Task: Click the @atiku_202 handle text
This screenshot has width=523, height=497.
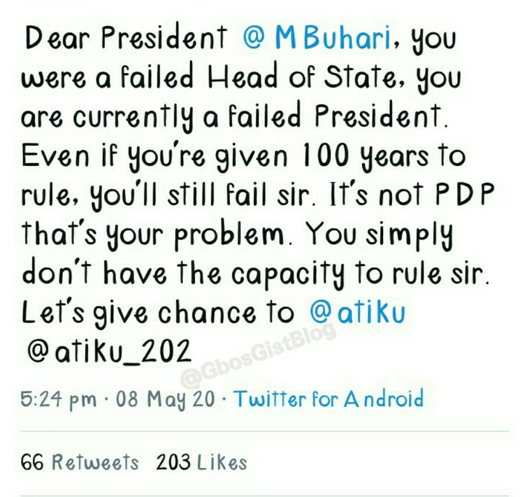Action: (109, 351)
